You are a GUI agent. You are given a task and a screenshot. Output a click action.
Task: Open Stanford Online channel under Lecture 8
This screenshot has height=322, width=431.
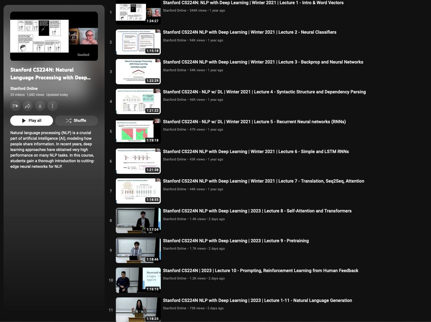click(174, 219)
